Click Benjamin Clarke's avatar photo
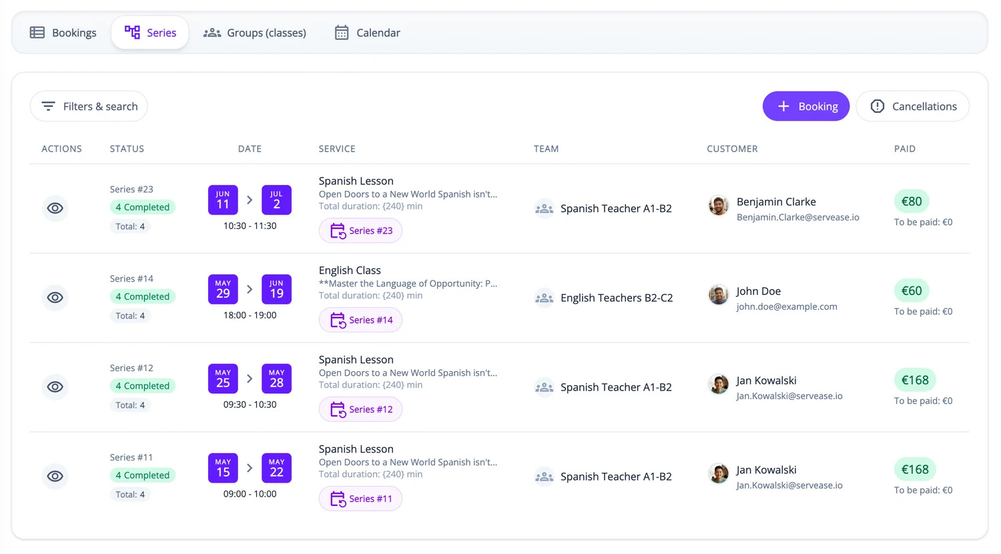The height and width of the screenshot is (554, 1001). point(719,206)
